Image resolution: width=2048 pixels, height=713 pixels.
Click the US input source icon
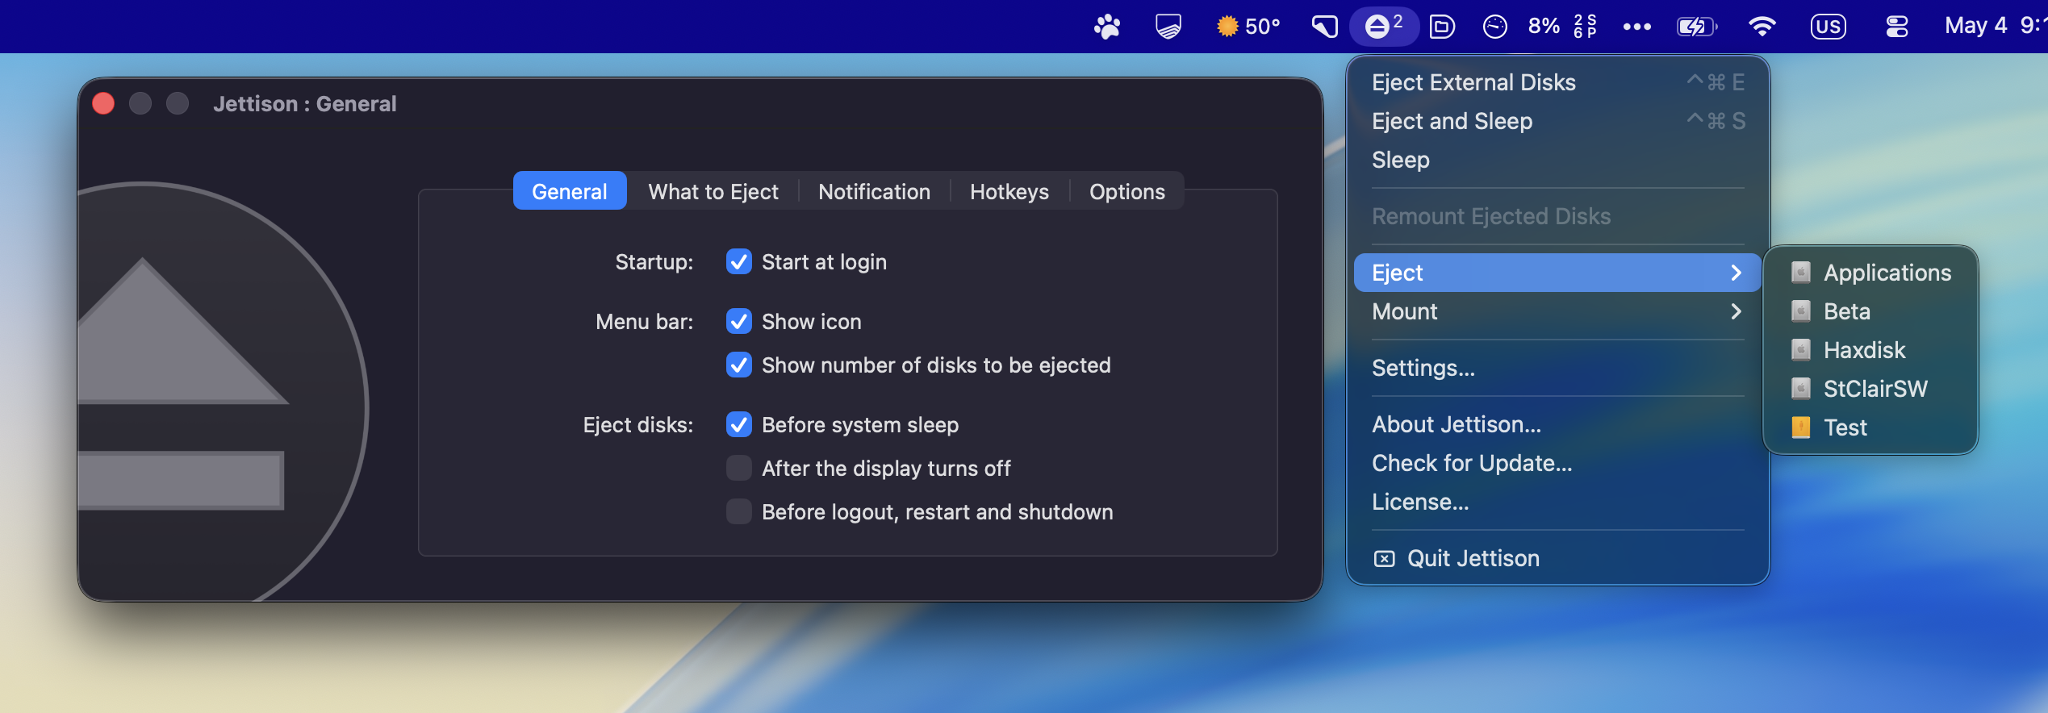[x=1828, y=27]
